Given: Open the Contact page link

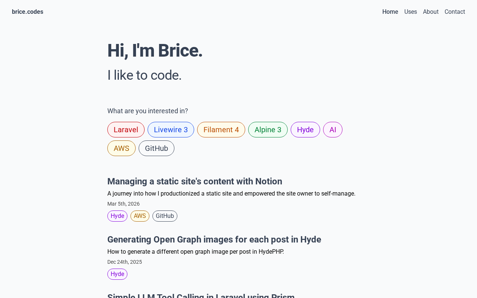Looking at the screenshot, I should click(x=455, y=12).
